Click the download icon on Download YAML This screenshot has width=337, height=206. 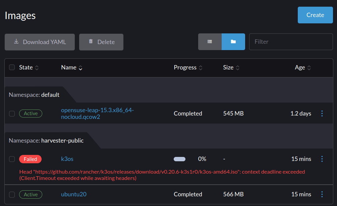tap(16, 41)
